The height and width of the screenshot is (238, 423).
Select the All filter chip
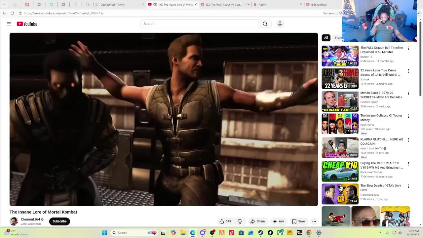point(326,38)
